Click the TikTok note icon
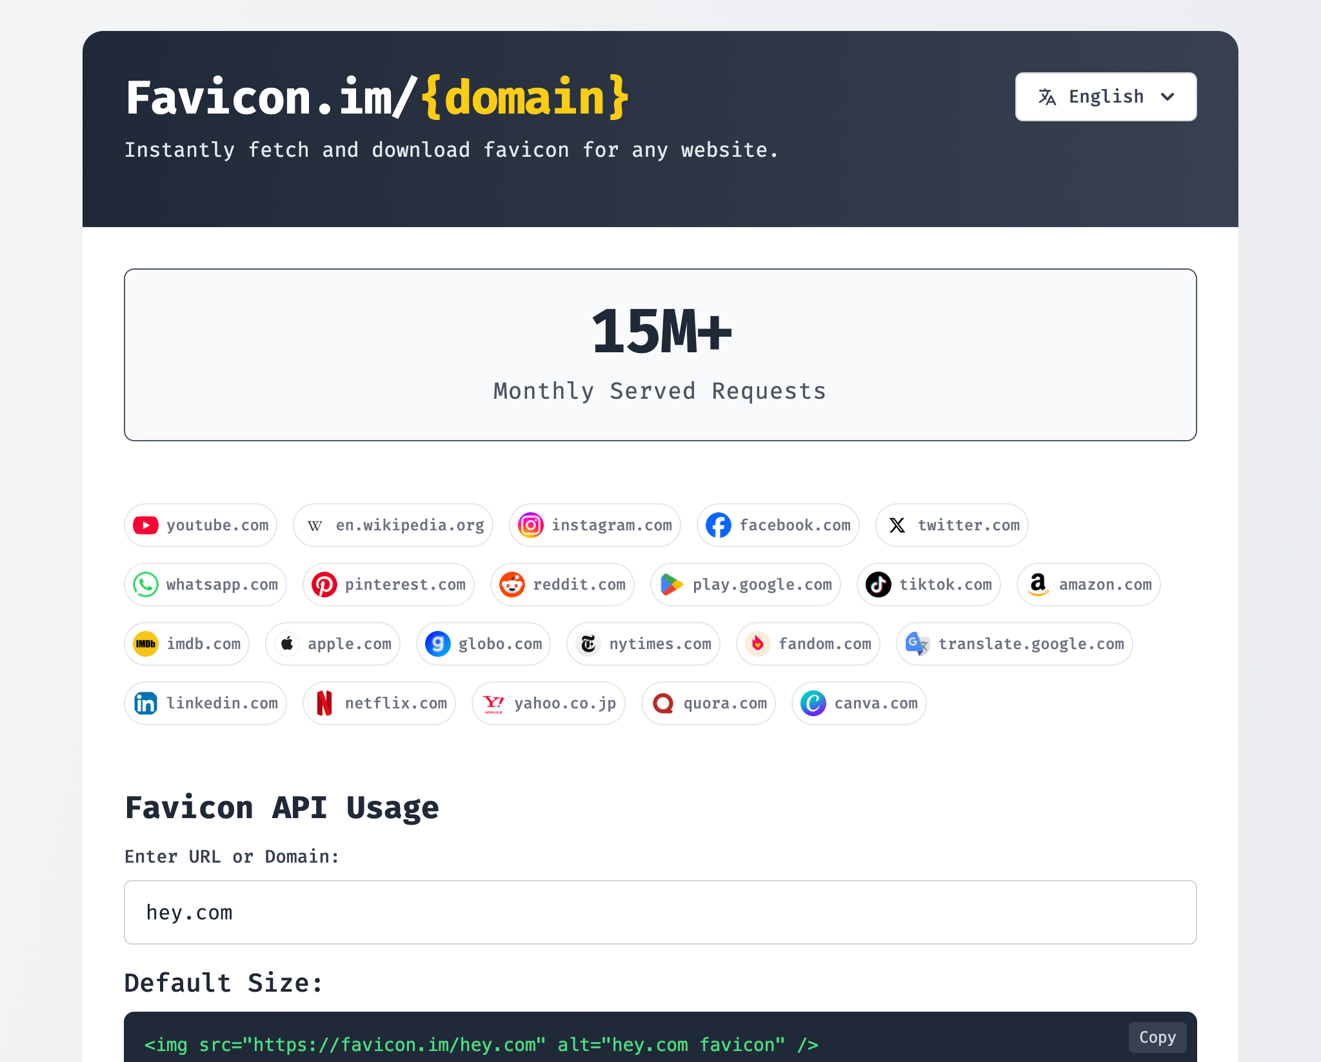The image size is (1321, 1062). [x=879, y=585]
